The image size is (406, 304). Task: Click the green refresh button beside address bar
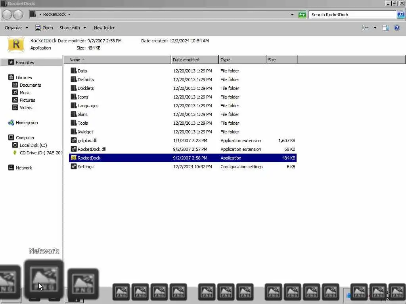tap(302, 15)
